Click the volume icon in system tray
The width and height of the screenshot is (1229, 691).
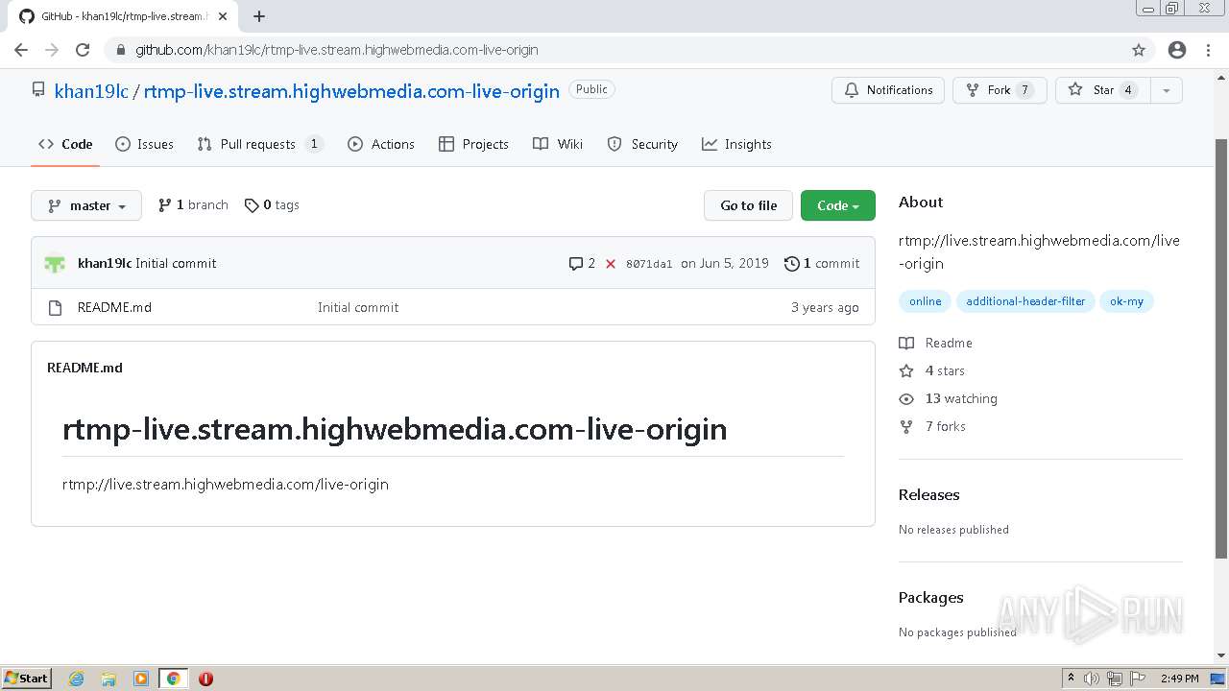click(1092, 679)
